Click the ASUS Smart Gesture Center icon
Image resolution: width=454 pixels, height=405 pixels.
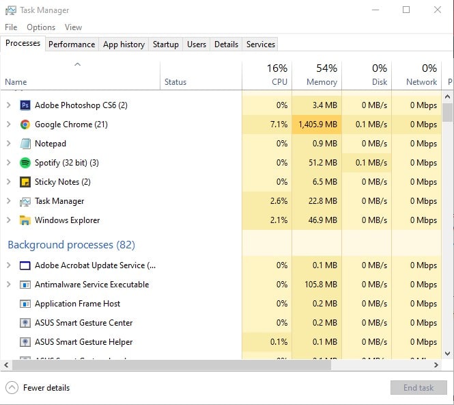(x=25, y=323)
